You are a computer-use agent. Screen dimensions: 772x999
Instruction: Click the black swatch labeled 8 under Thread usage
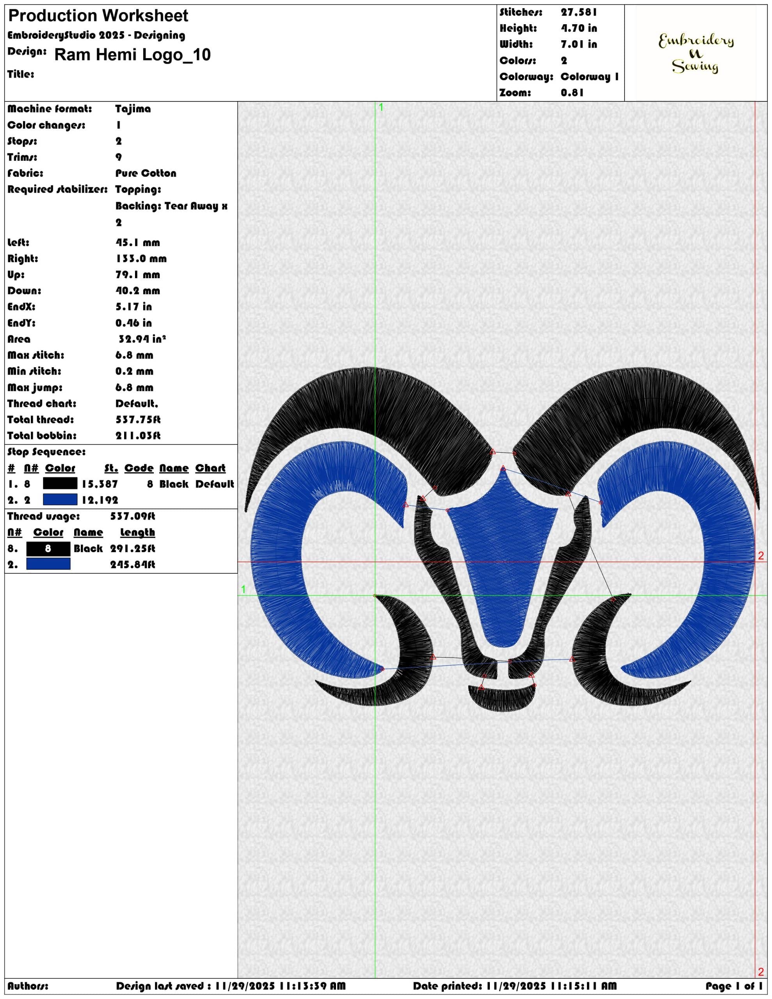(x=48, y=548)
